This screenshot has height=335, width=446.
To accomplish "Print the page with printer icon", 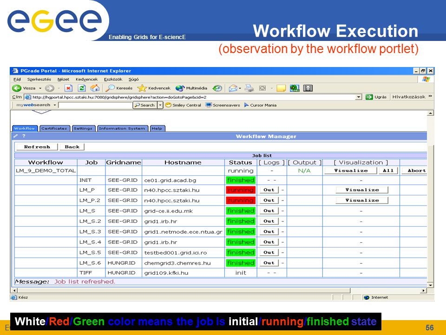I will [x=249, y=88].
